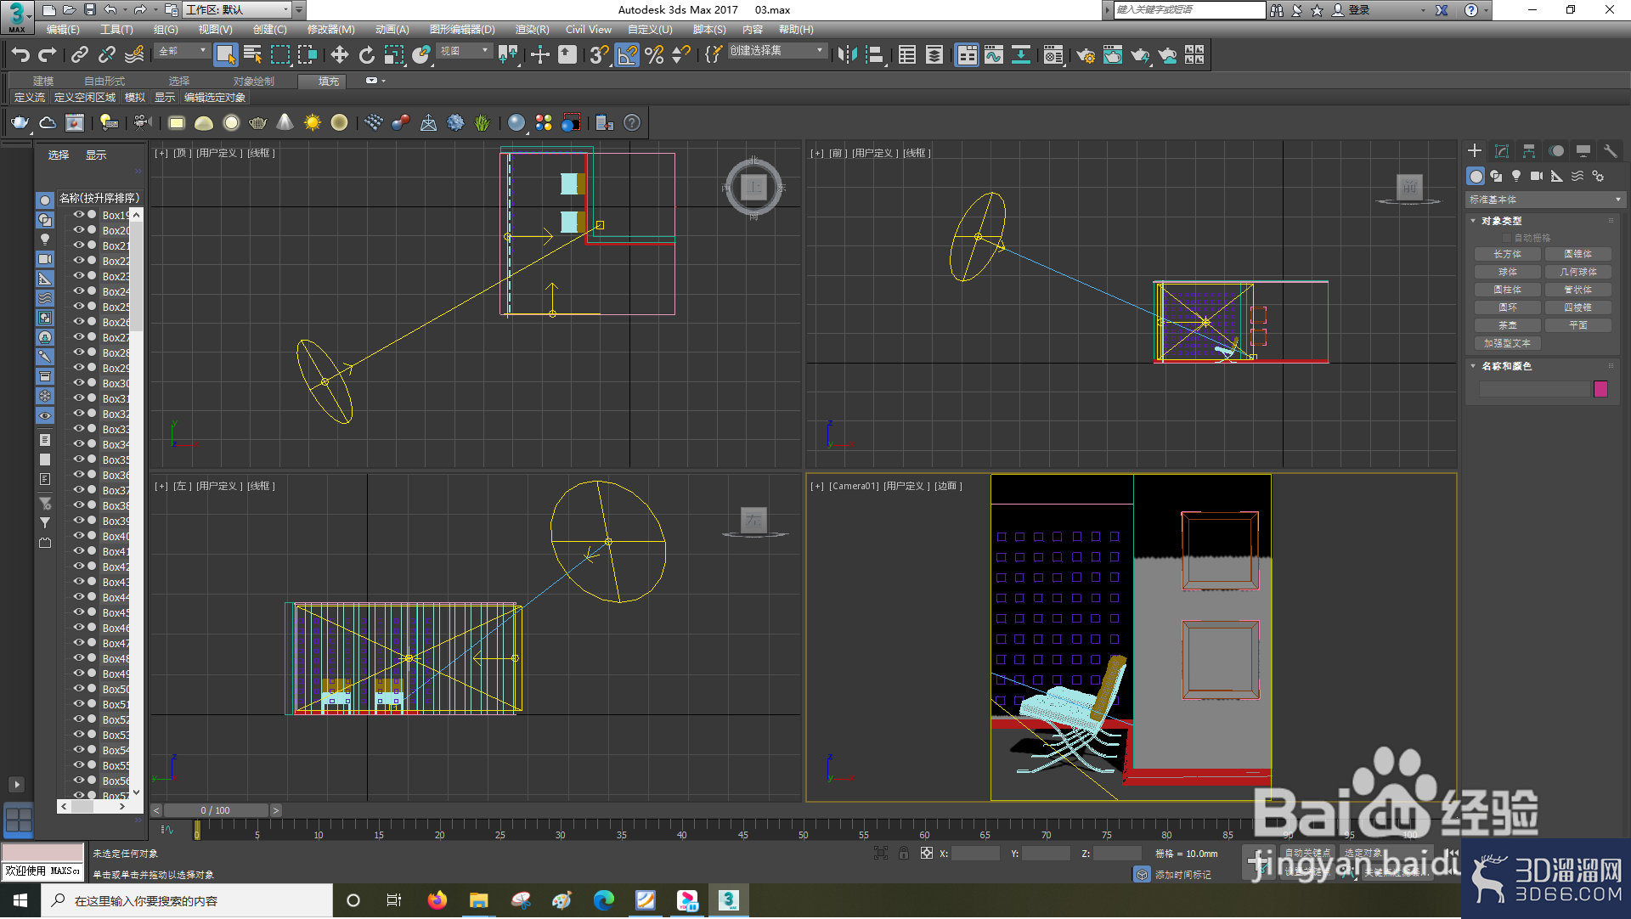The image size is (1631, 919).
Task: Open the 工作区: 默认 workspace dropdown
Action: 237,10
